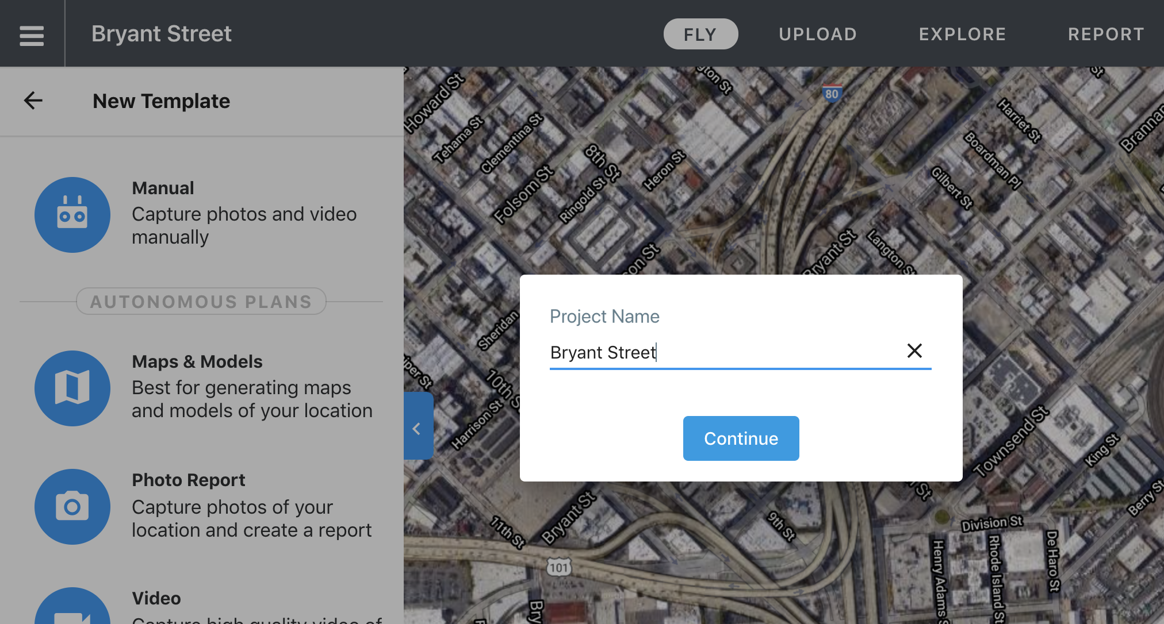1164x624 pixels.
Task: Collapse the side panel with chevron
Action: point(418,426)
